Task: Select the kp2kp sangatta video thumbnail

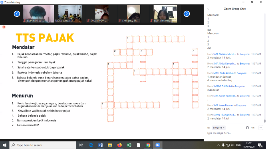Action: pos(70,14)
